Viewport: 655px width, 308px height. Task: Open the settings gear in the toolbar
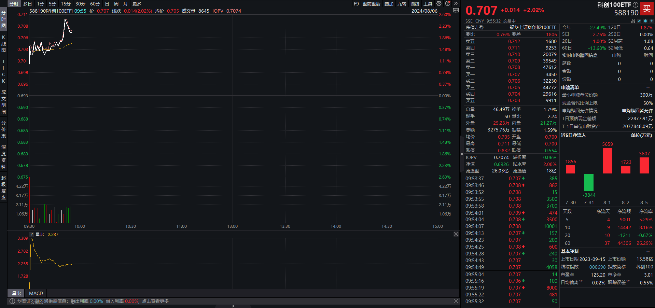click(x=439, y=4)
